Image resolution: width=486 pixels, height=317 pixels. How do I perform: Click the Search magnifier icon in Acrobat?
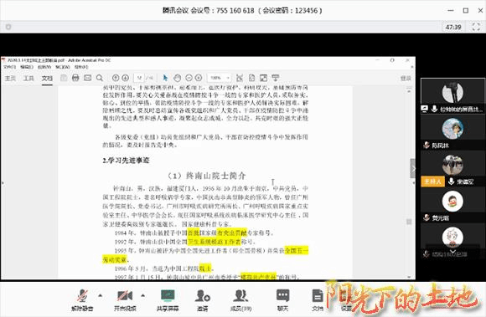(100, 78)
